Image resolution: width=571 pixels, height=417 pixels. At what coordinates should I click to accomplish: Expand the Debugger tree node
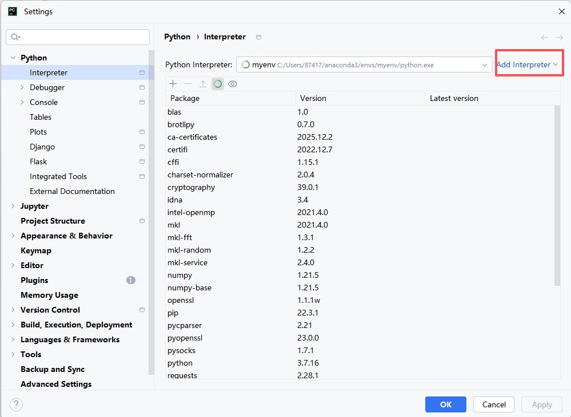(x=22, y=87)
